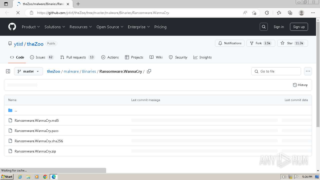320x180 pixels.
Task: Go to malware in breadcrumb
Action: coord(71,71)
